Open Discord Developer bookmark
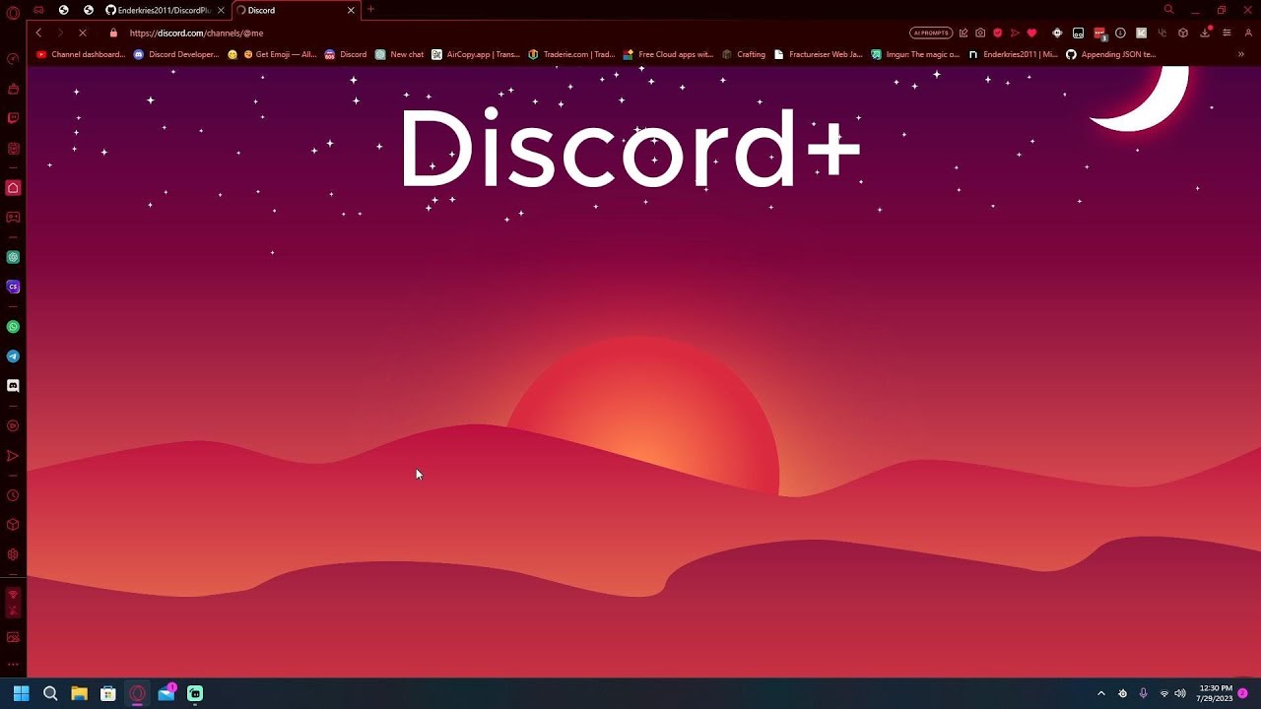The image size is (1261, 709). (x=176, y=54)
